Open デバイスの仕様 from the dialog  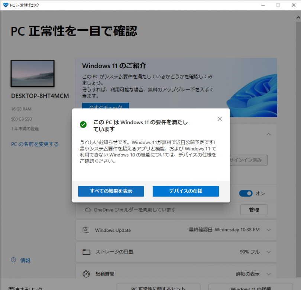(x=186, y=191)
